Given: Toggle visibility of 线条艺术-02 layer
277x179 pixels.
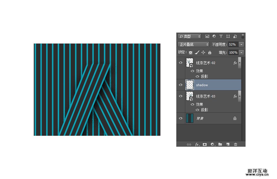Looking at the screenshot, I should click(181, 63).
